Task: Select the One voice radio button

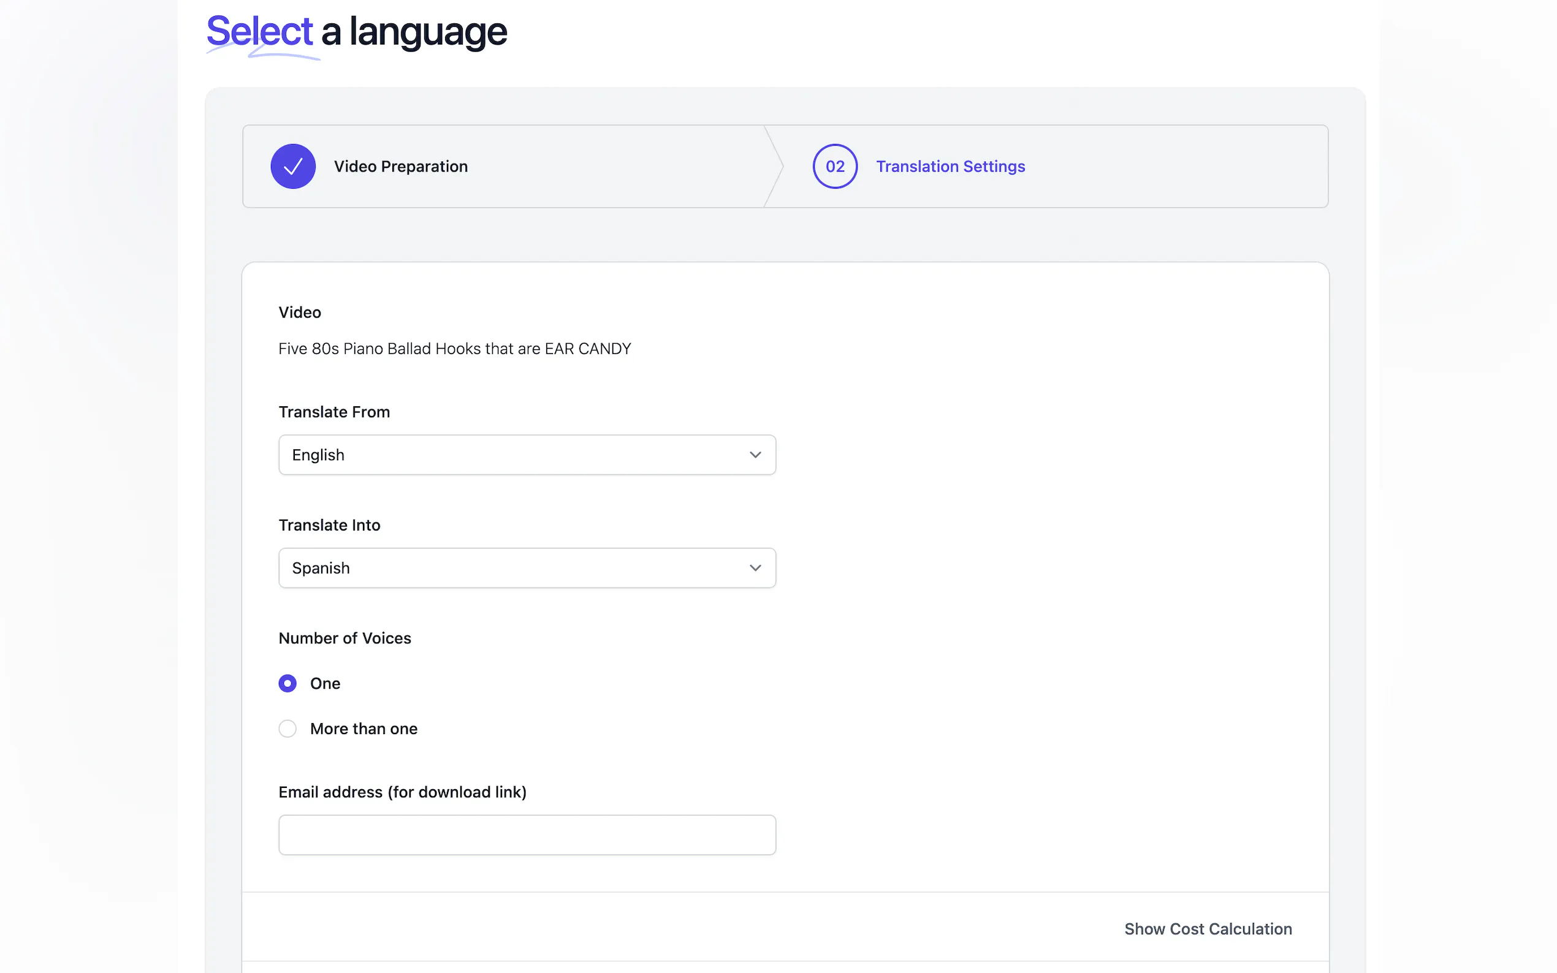Action: coord(287,683)
